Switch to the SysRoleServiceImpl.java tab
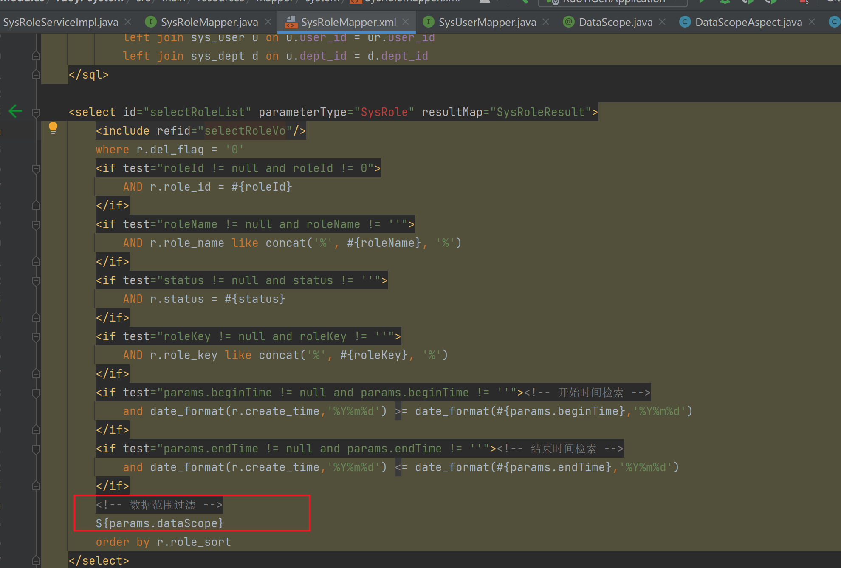 click(60, 22)
